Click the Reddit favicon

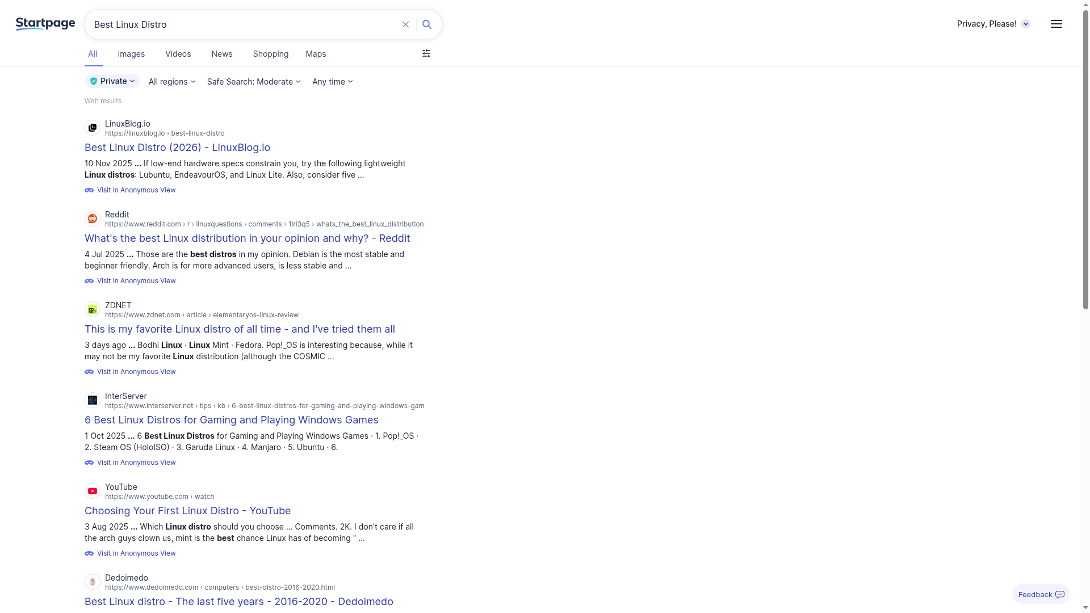pyautogui.click(x=93, y=219)
